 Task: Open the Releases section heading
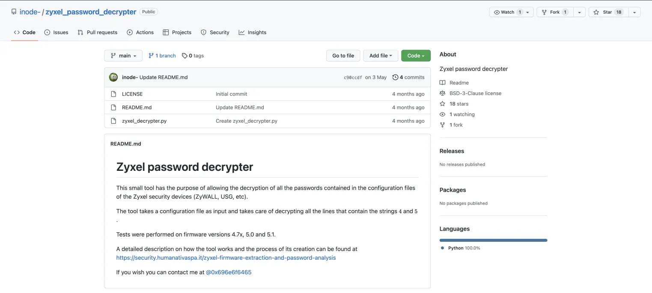coord(452,151)
